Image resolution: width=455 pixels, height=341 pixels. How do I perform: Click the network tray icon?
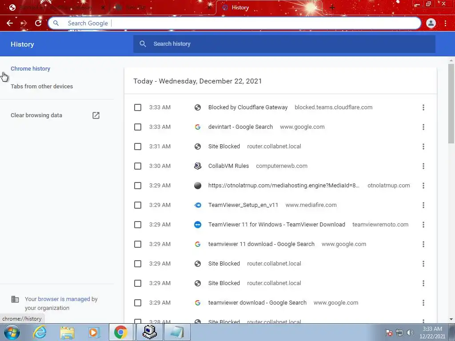pos(399,333)
